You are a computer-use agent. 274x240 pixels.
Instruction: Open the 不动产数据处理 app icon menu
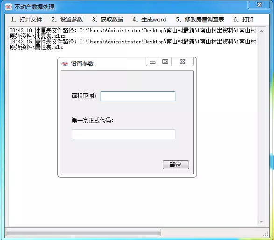point(8,7)
